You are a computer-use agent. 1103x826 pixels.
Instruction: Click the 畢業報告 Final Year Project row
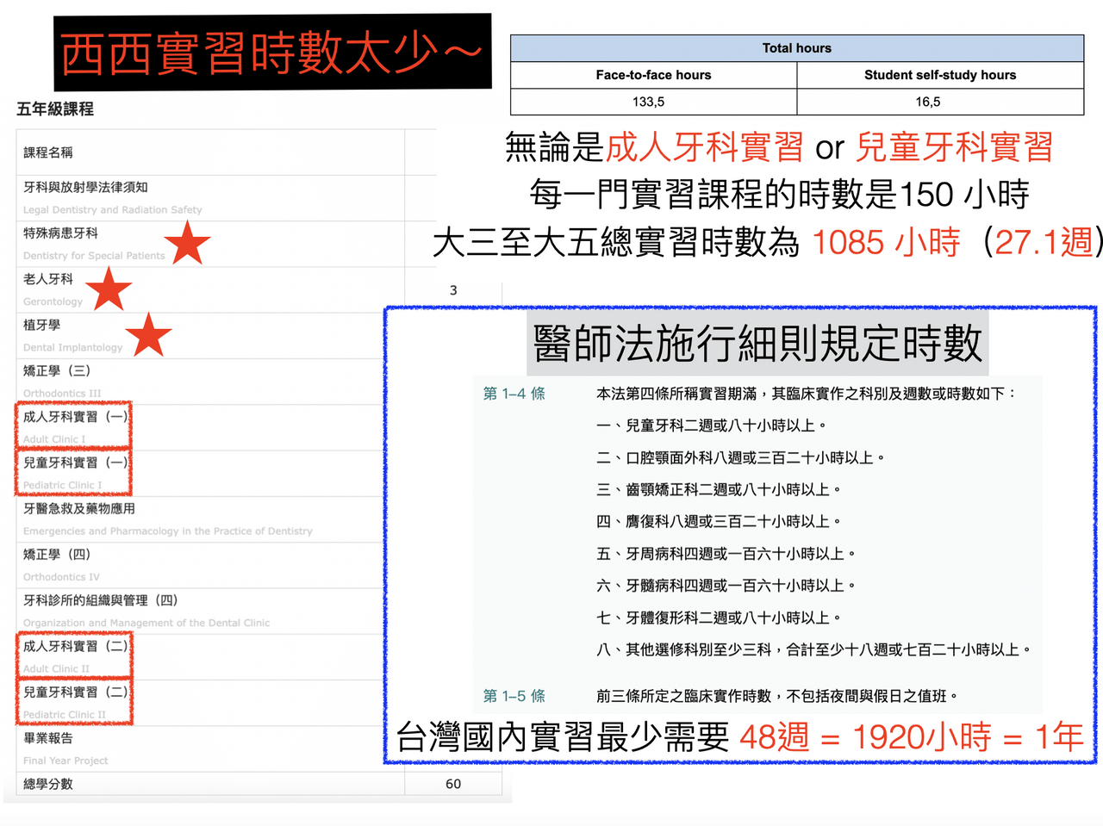click(226, 748)
